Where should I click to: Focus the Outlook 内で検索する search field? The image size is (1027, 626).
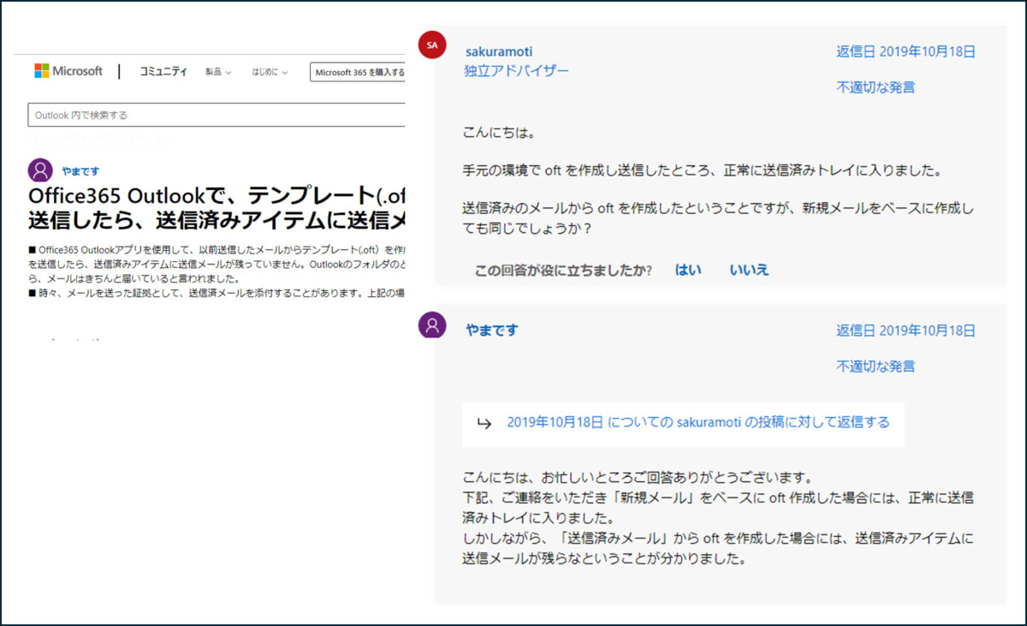tap(217, 115)
